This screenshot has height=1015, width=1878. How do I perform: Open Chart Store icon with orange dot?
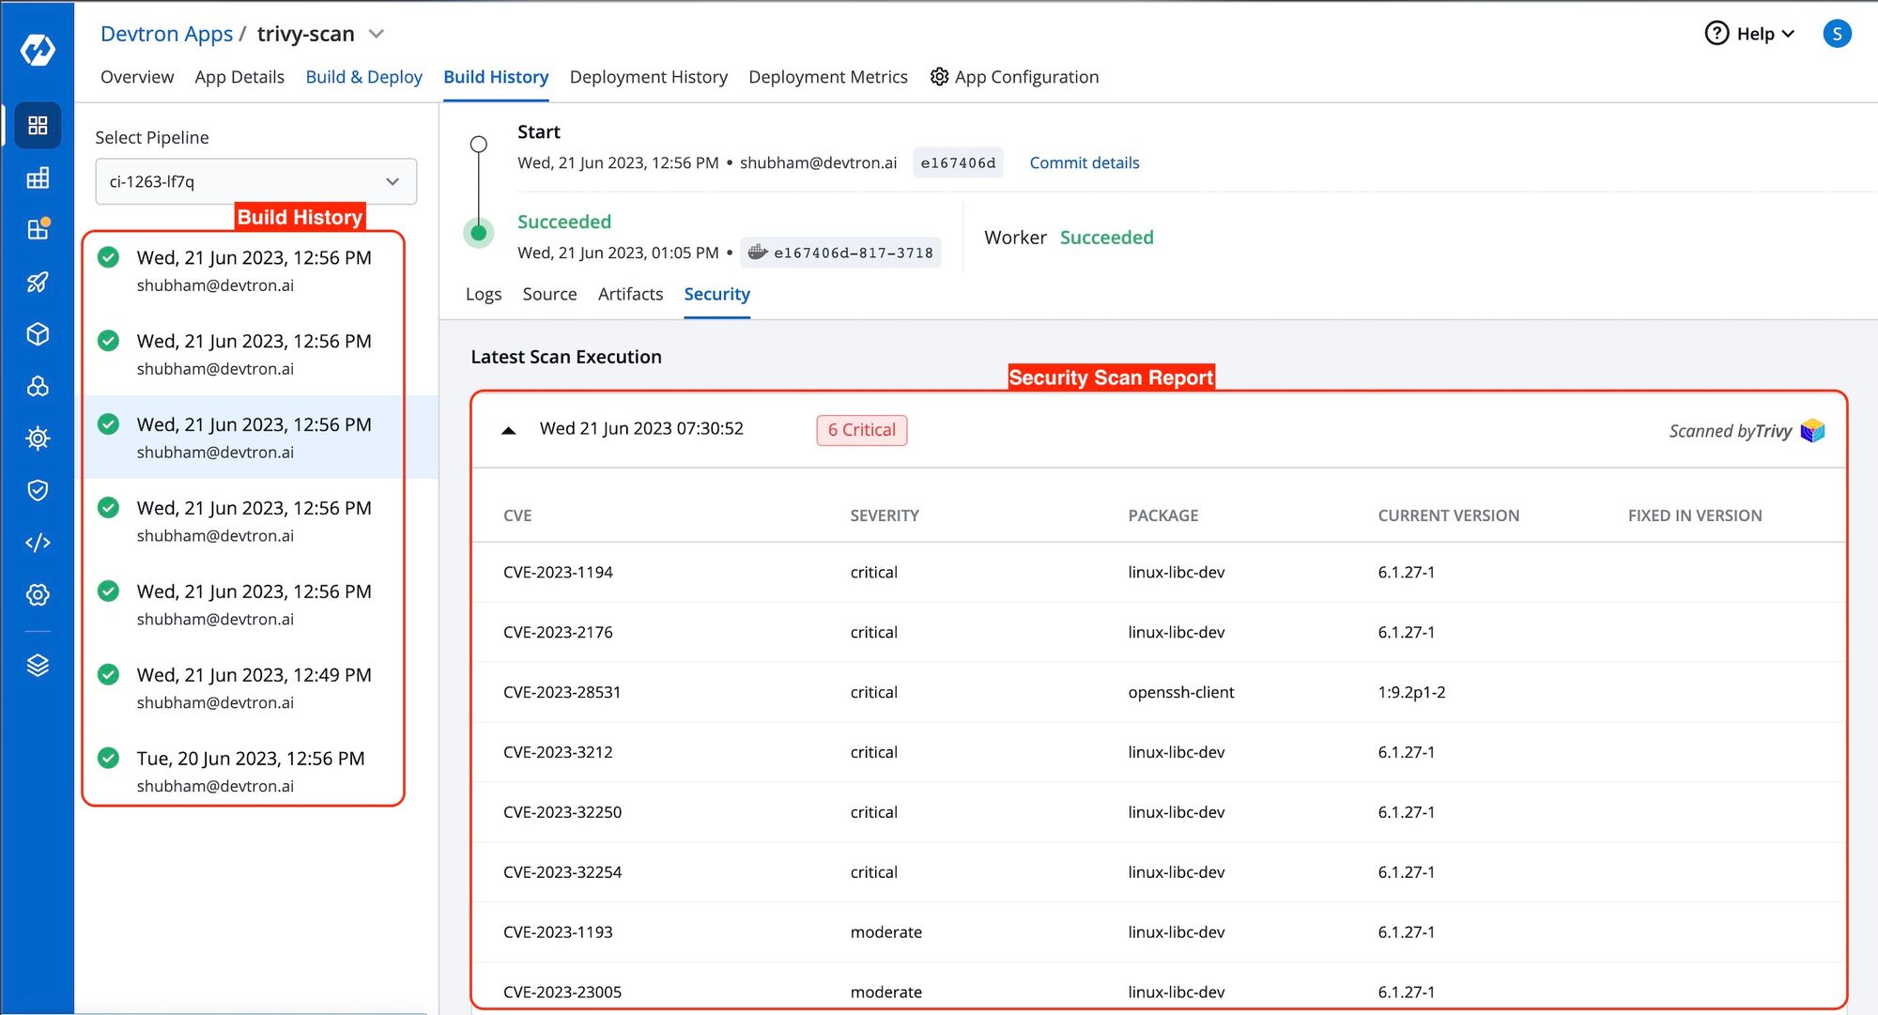pos(38,229)
